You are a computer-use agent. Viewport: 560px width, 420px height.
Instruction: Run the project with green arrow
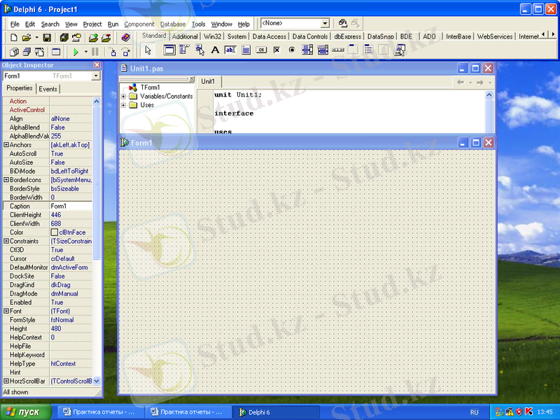pos(76,52)
